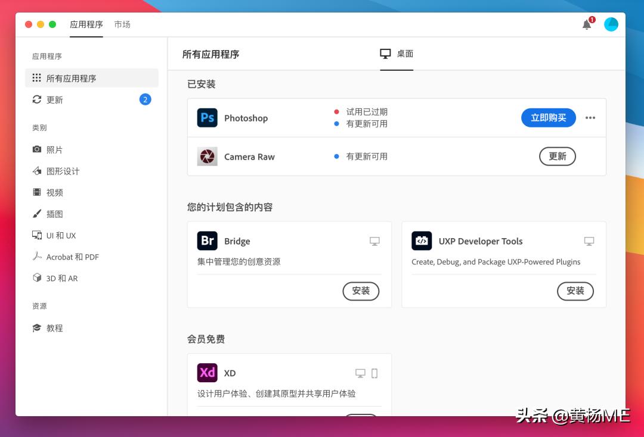This screenshot has height=437, width=644.
Task: Click the UXP Developer Tools icon
Action: point(422,241)
